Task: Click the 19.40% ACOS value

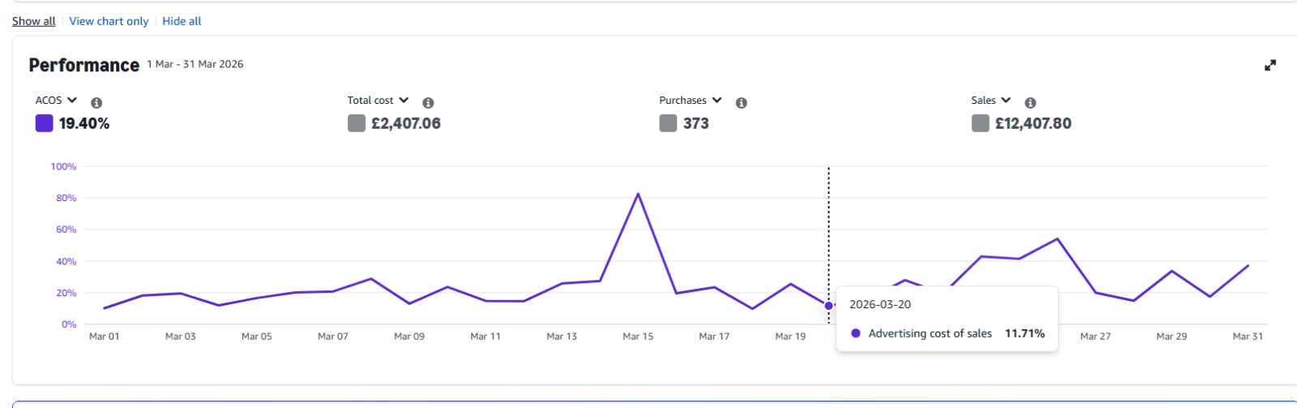Action: click(84, 123)
